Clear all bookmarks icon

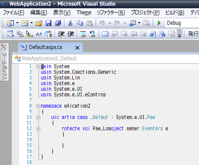172,34
